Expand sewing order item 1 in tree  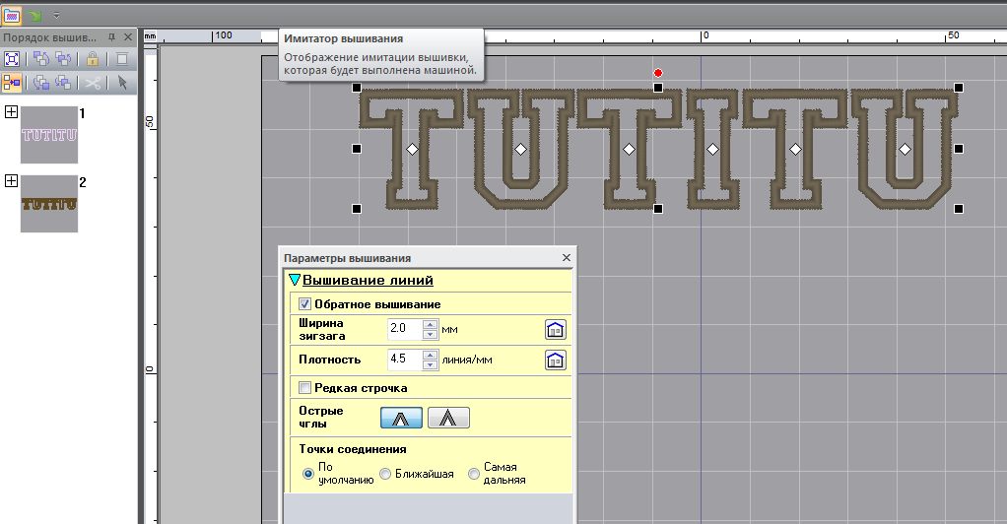point(11,112)
